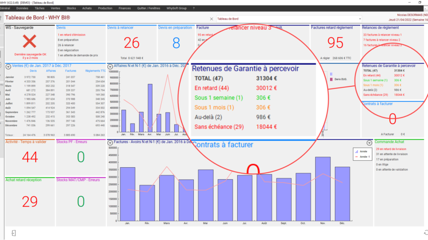The width and height of the screenshot is (428, 240).
Task: Open the Quitter / Fenêtres menu
Action: click(149, 8)
